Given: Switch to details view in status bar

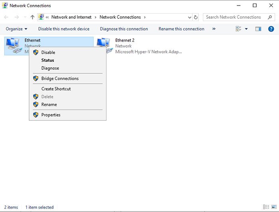Looking at the screenshot, I should 266,207.
